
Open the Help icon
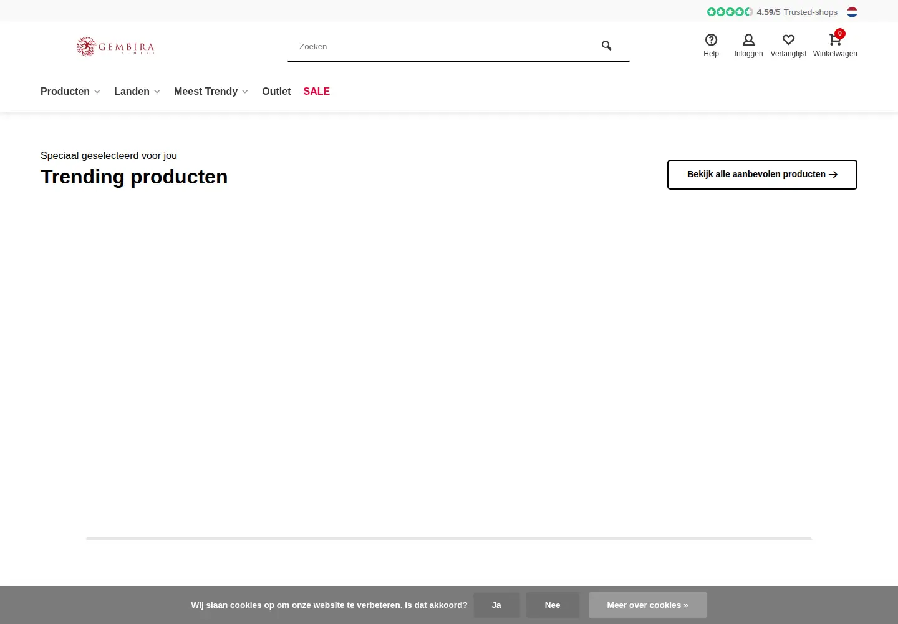(711, 40)
